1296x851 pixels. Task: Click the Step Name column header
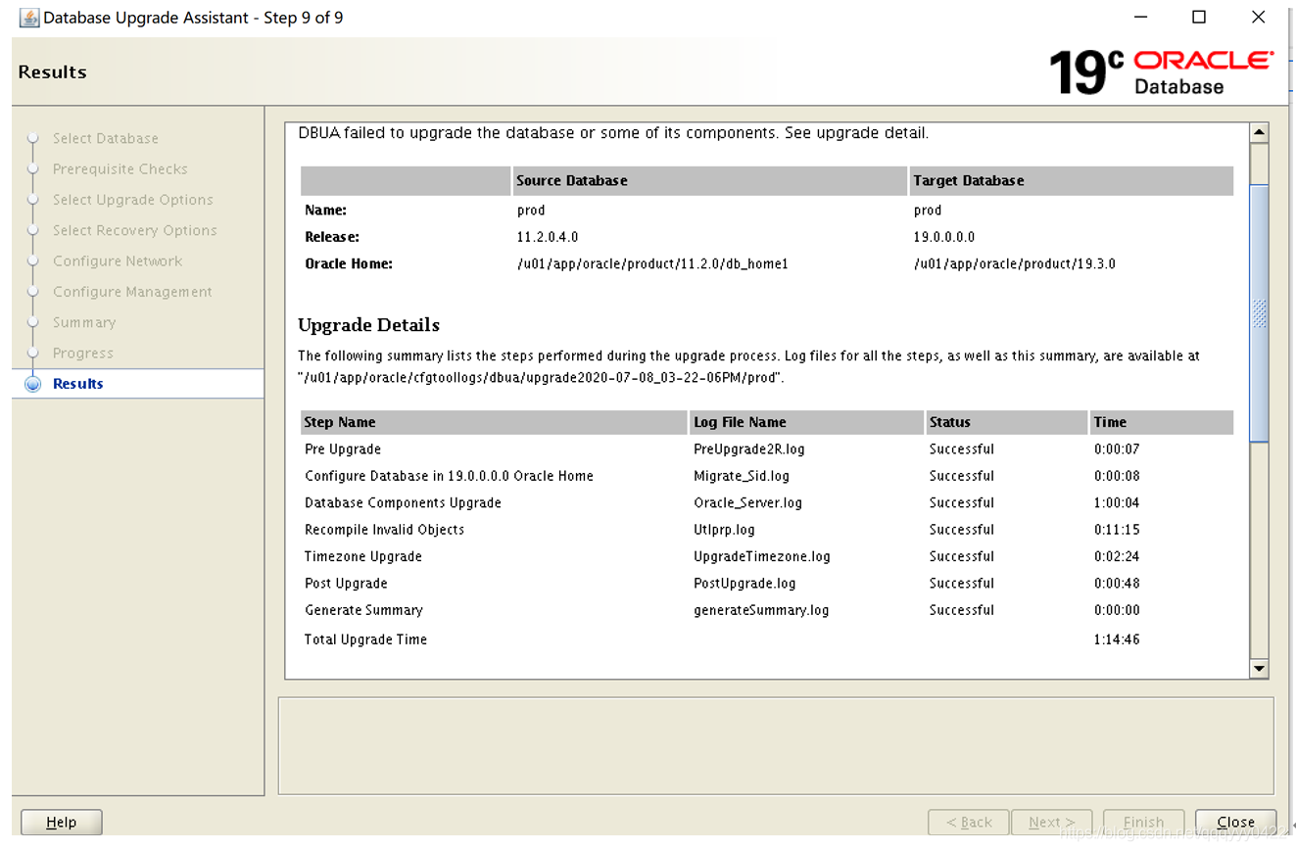(494, 422)
